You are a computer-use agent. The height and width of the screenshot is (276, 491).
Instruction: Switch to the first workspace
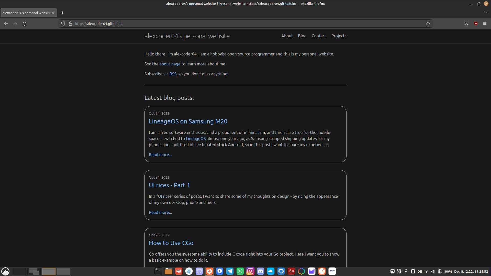tap(19, 271)
